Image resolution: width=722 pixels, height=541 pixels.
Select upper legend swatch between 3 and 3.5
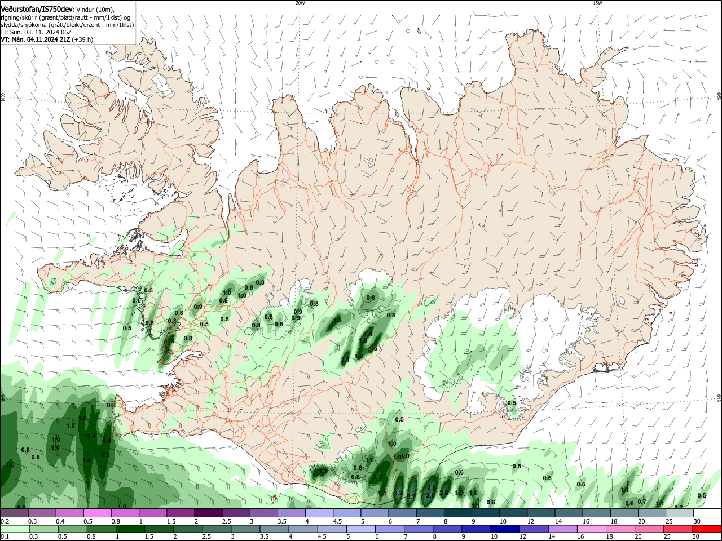(263, 513)
